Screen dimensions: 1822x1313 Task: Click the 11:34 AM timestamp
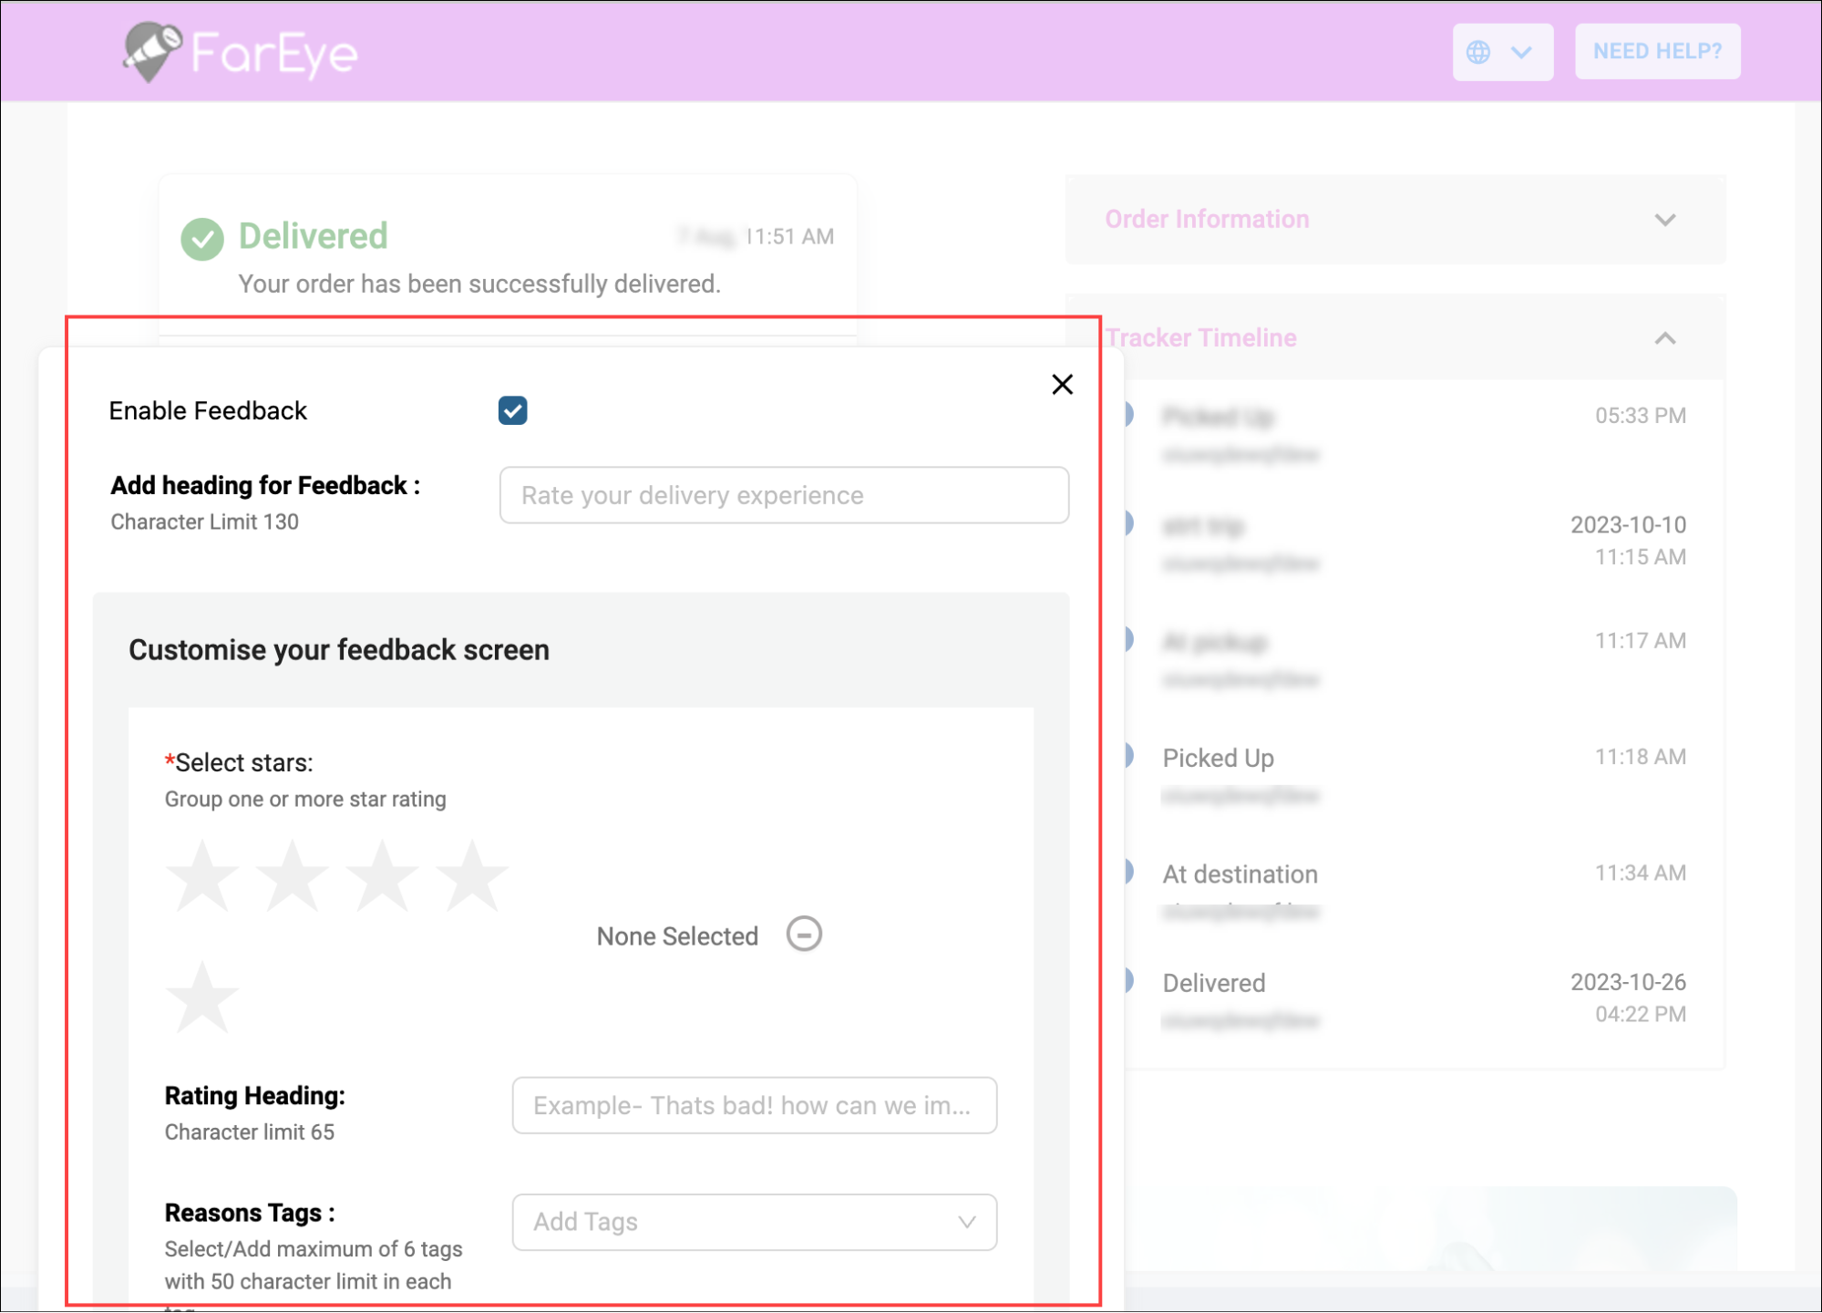click(1640, 874)
